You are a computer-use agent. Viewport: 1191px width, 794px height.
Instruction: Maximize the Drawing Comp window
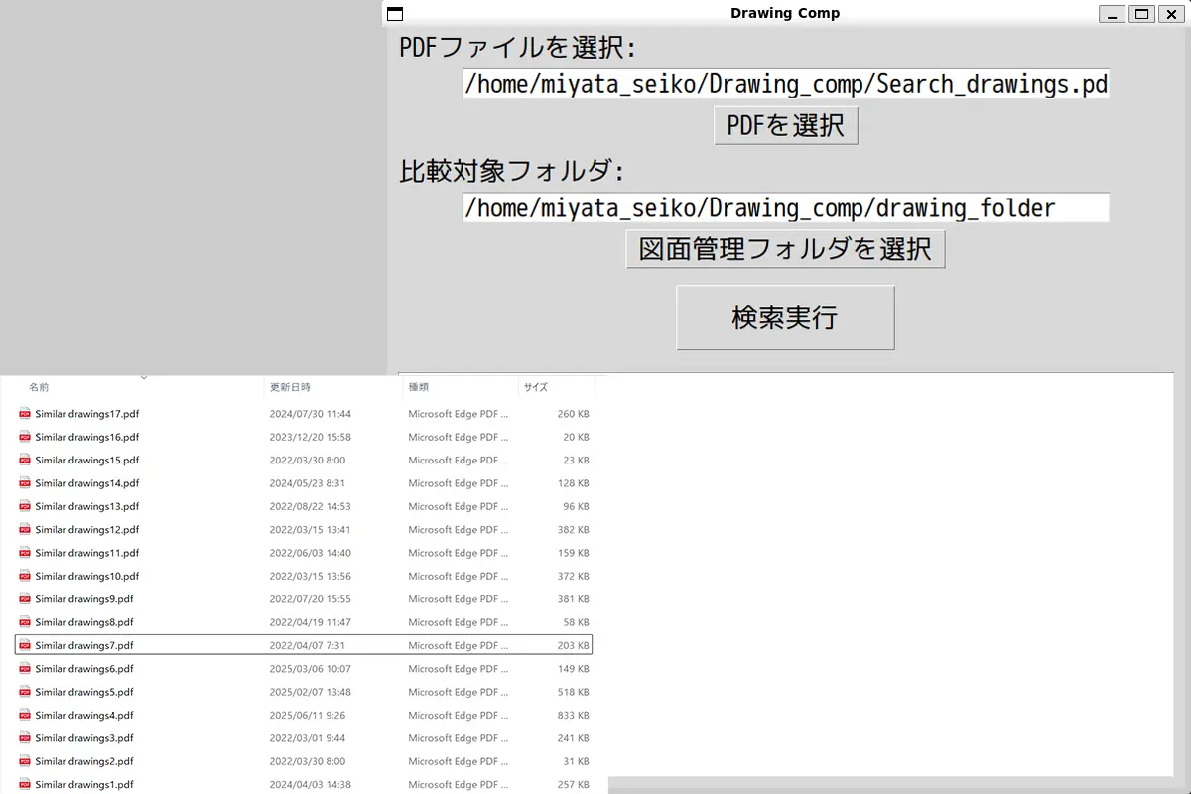coord(1141,14)
